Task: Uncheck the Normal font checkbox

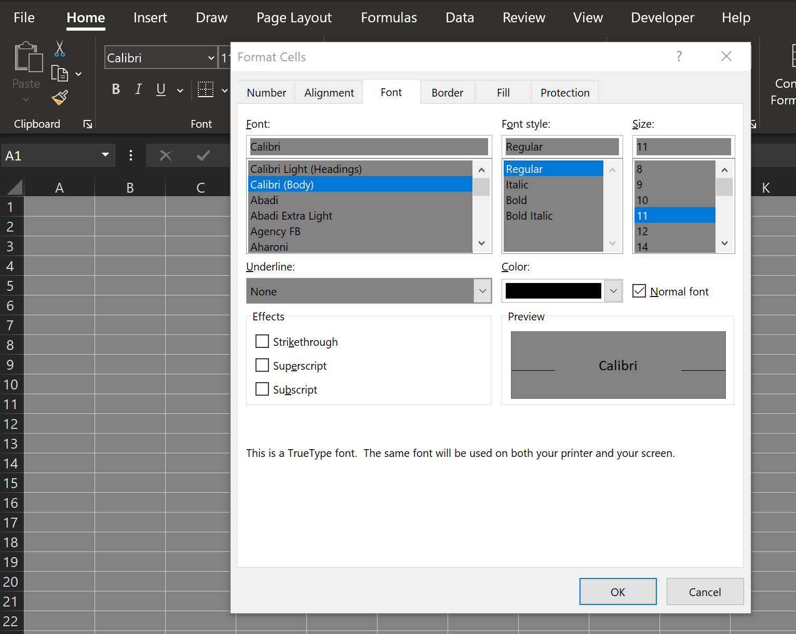Action: coord(639,291)
